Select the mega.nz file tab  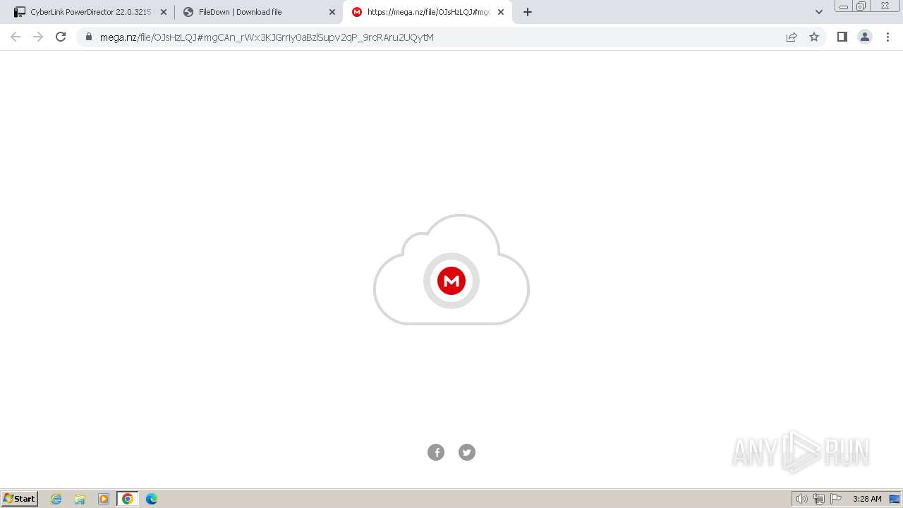[428, 12]
